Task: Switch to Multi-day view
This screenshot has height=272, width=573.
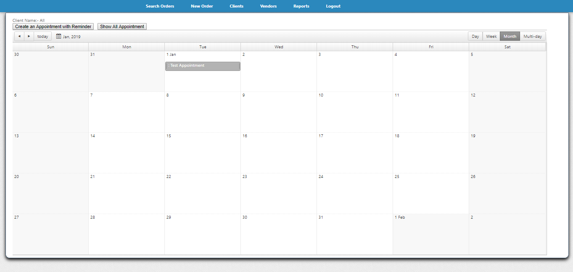Action: point(532,37)
